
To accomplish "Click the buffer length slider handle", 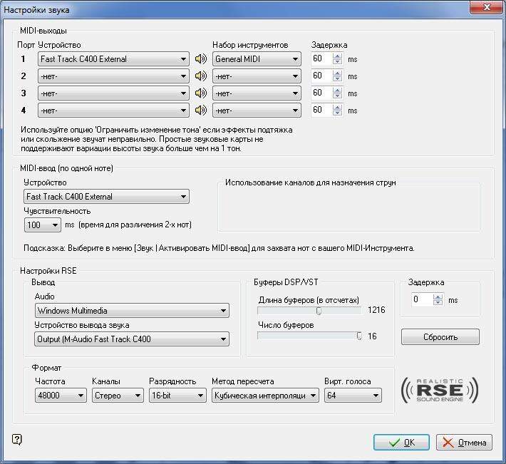I will tap(319, 311).
